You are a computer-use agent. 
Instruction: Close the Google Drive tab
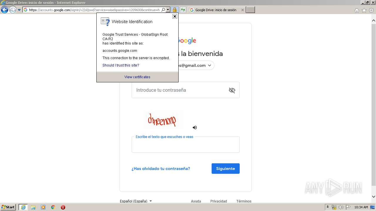242,10
